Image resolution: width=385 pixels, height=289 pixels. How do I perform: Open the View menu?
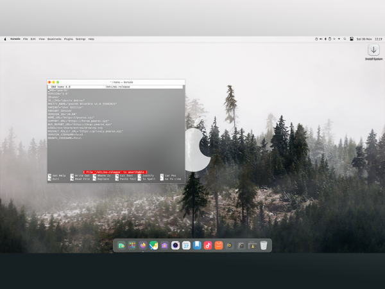(42, 39)
